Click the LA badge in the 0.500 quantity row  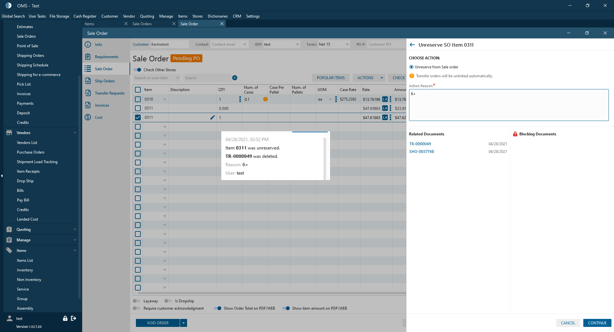385,108
